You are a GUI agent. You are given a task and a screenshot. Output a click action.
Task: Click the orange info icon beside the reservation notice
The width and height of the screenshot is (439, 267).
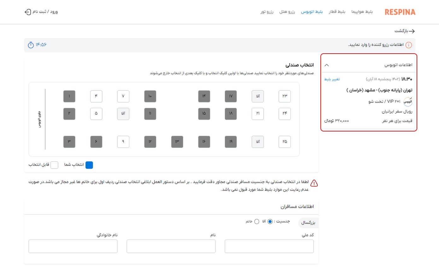coord(409,45)
